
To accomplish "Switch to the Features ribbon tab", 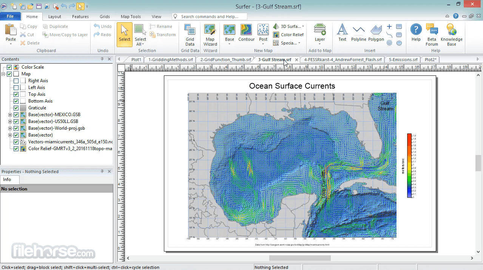I will tap(80, 17).
